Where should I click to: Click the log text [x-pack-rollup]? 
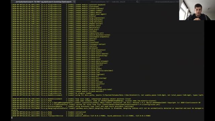(95, 82)
